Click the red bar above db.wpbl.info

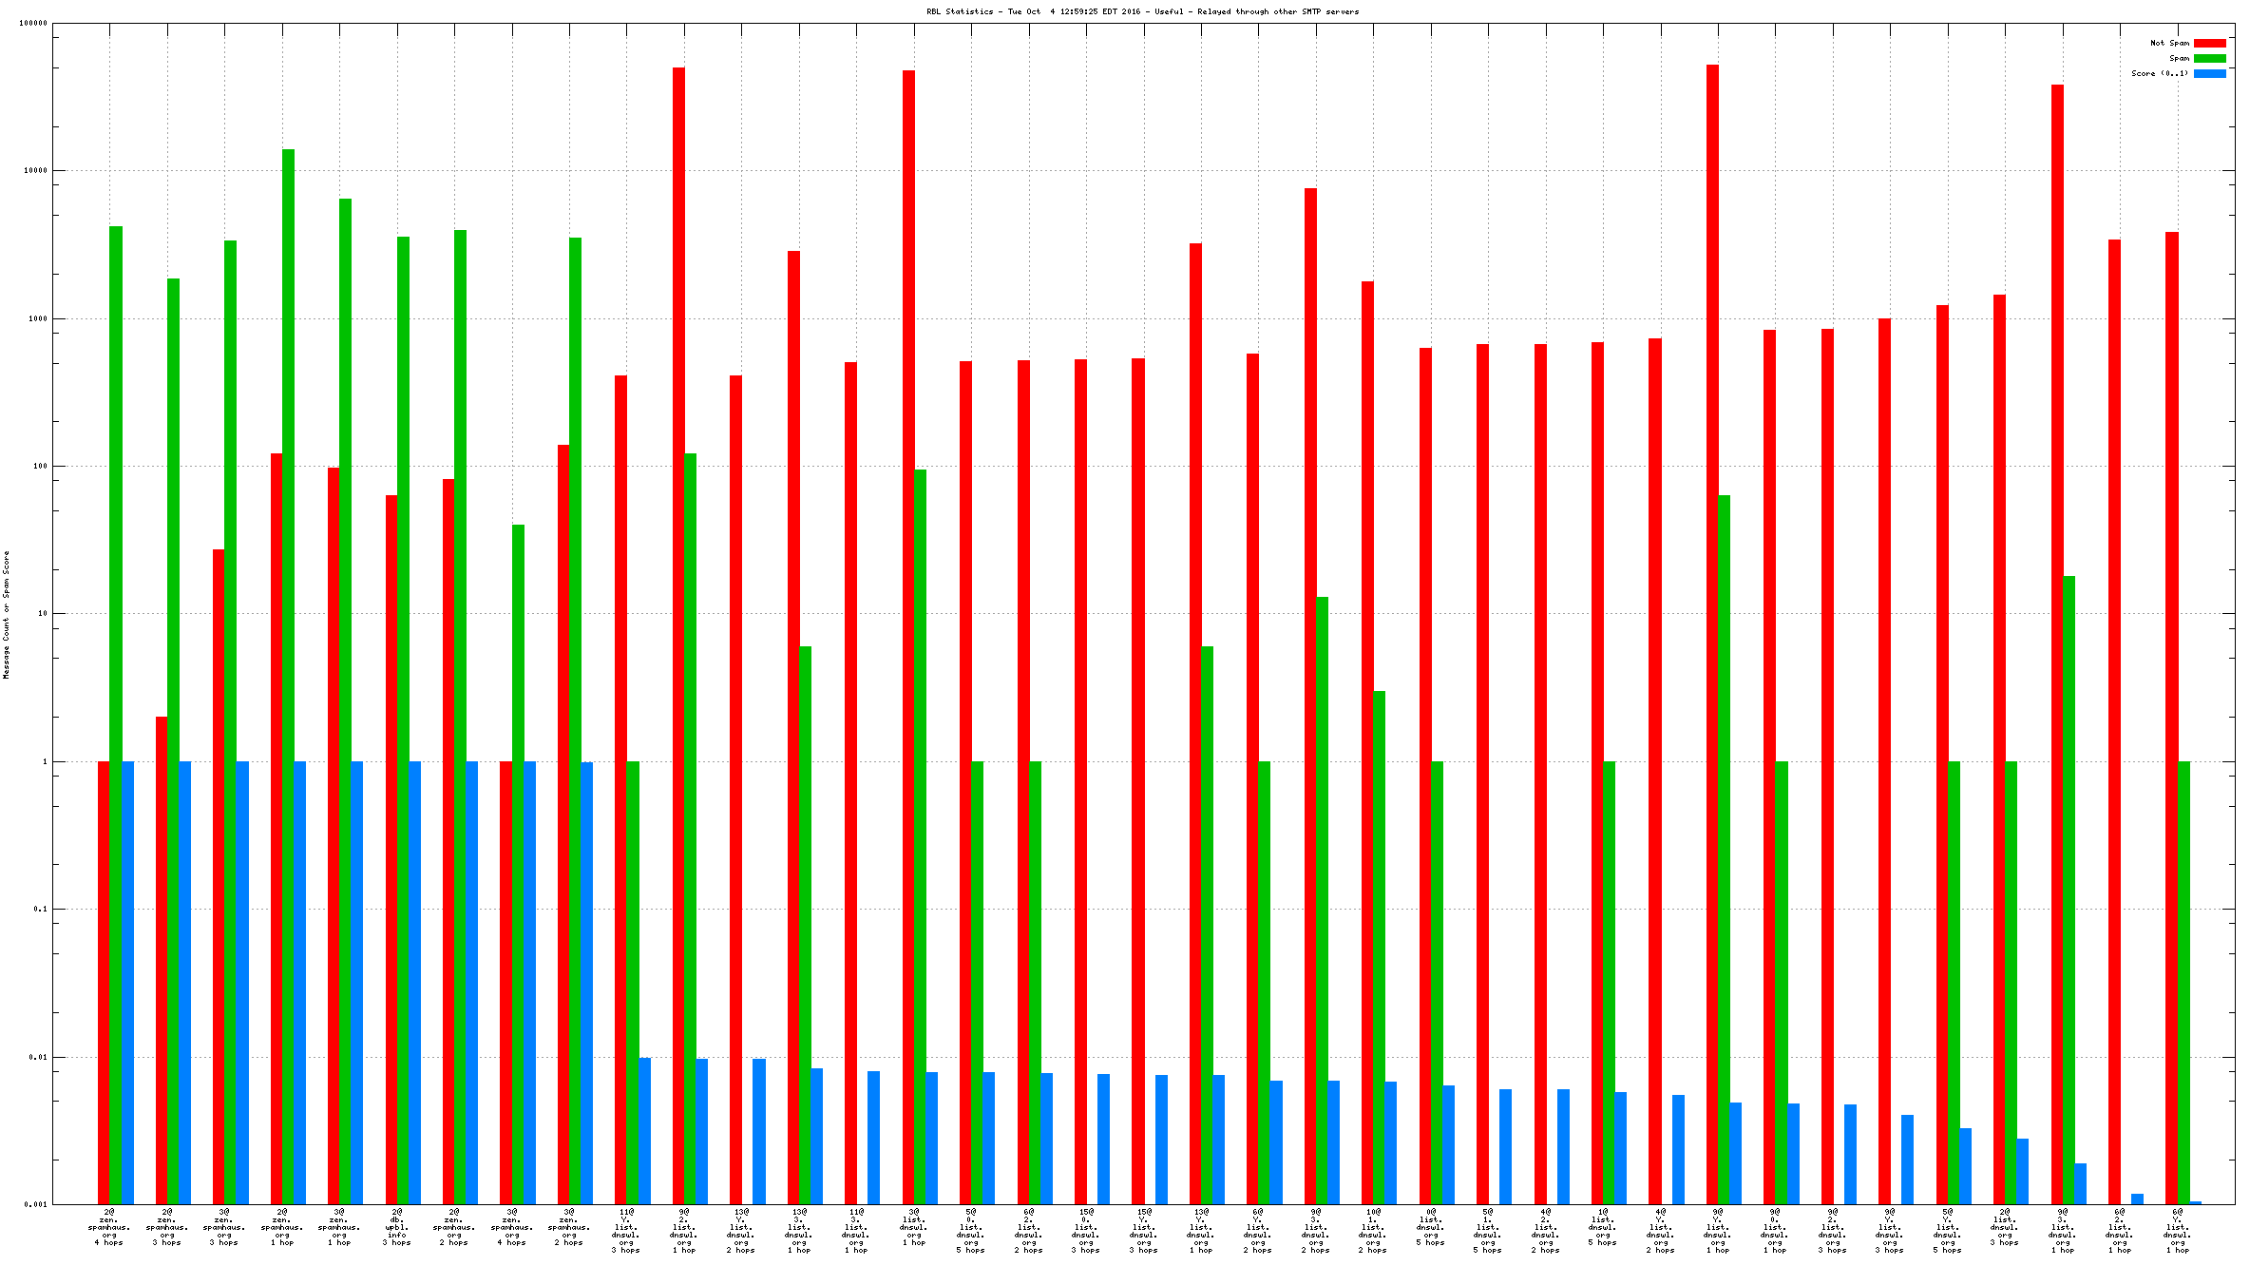pyautogui.click(x=391, y=846)
